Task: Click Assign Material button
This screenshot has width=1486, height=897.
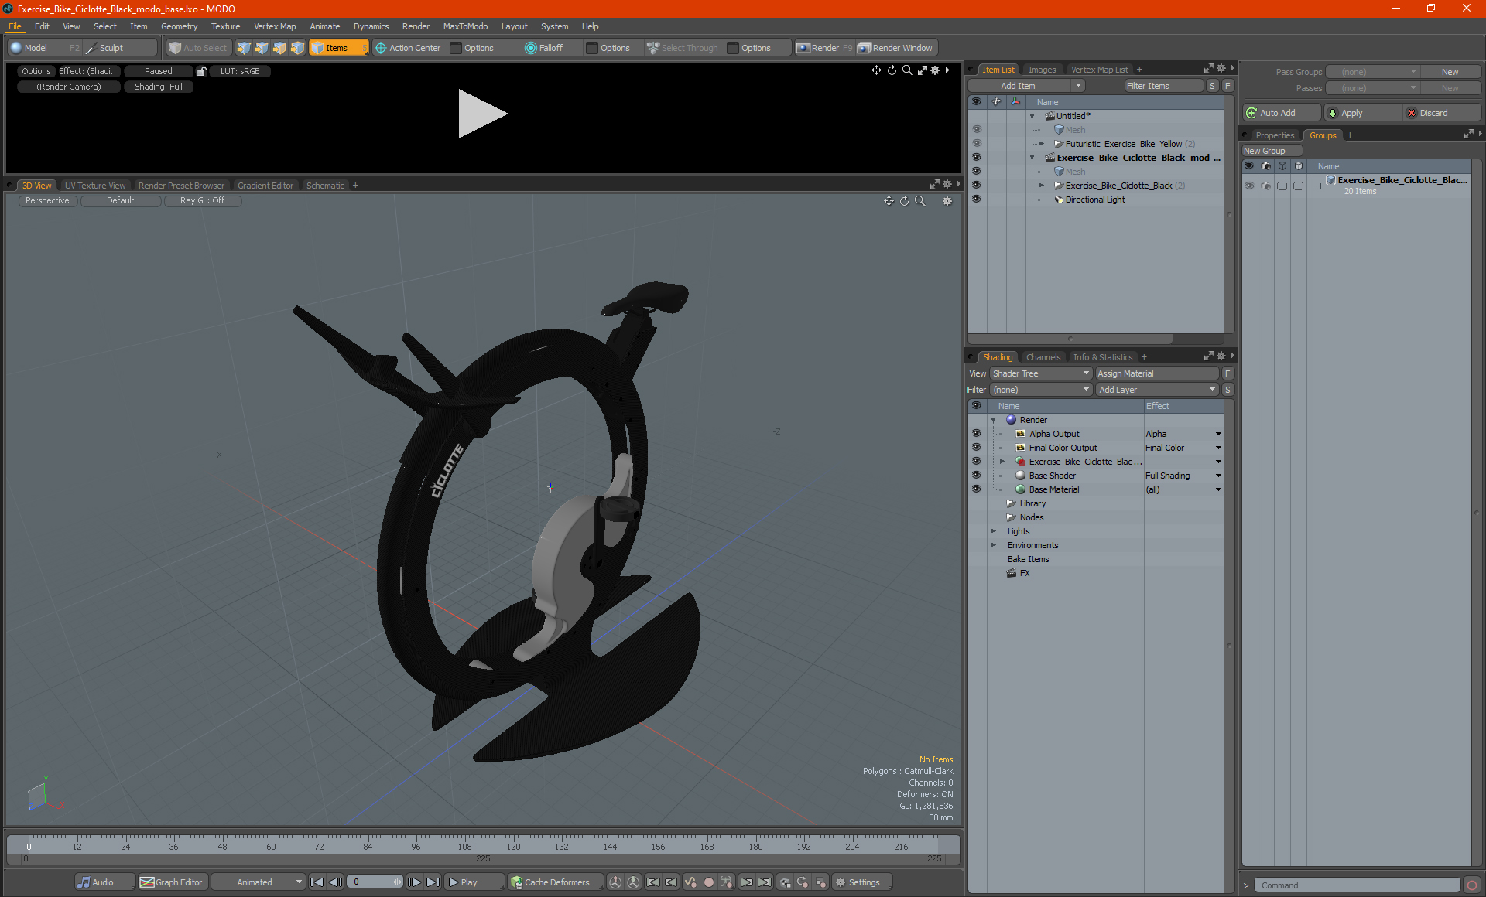Action: click(1157, 373)
